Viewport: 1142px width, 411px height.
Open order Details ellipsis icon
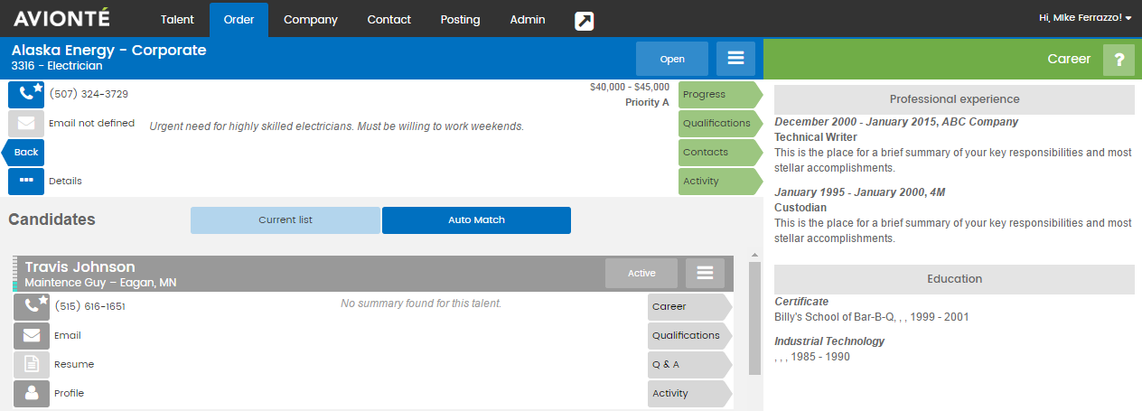coord(26,181)
